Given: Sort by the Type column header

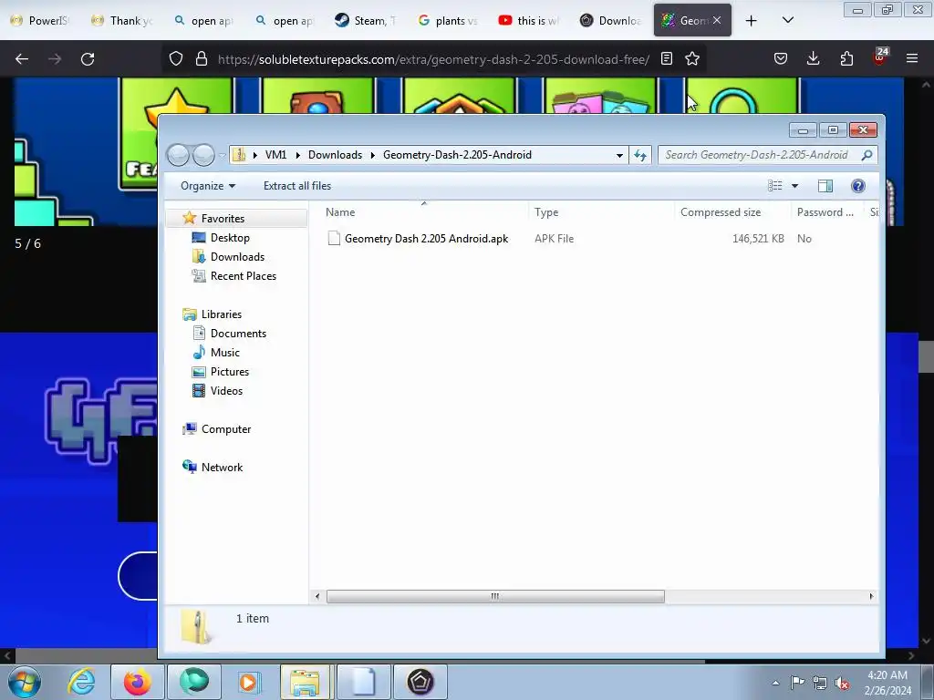Looking at the screenshot, I should [x=601, y=211].
